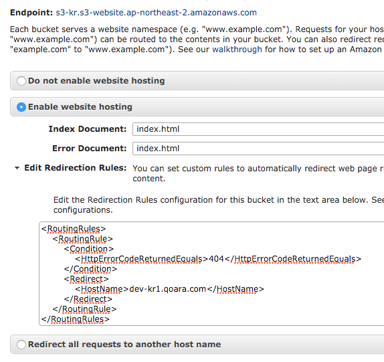The image size is (384, 362).
Task: Click the closing </RoutingRules> tag line
Action: (76, 319)
